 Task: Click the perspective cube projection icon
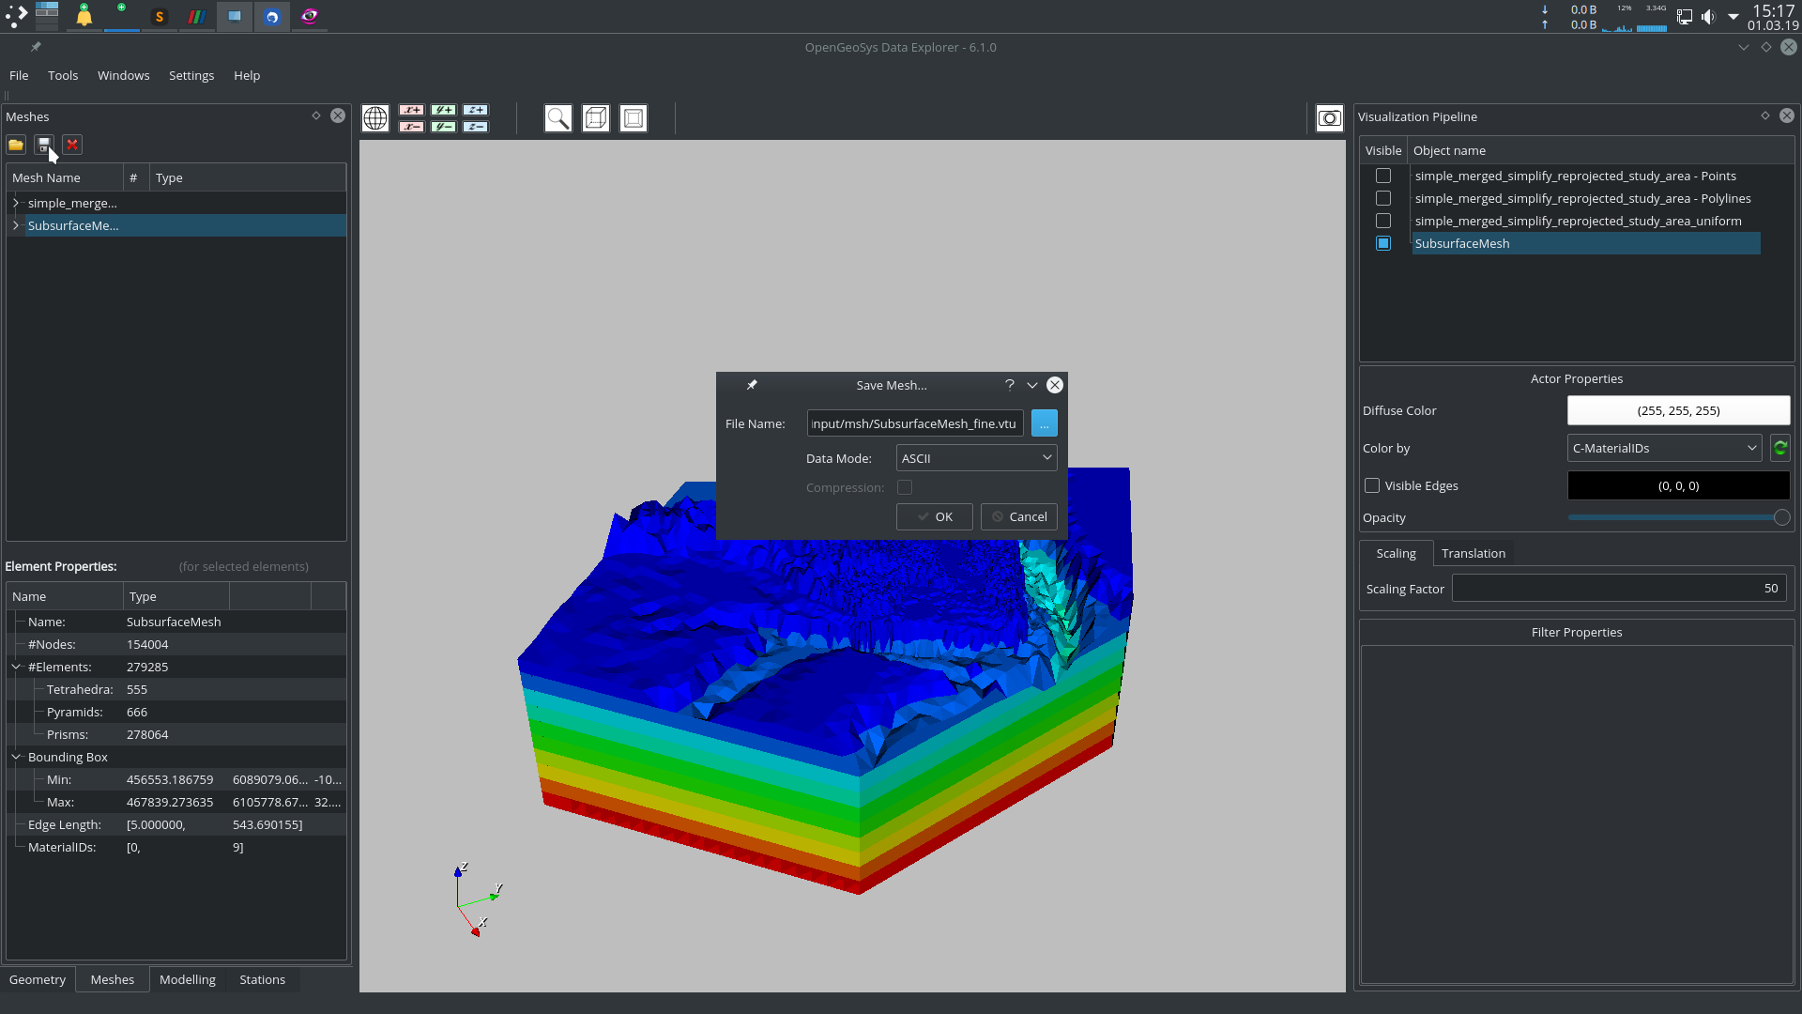tap(596, 118)
